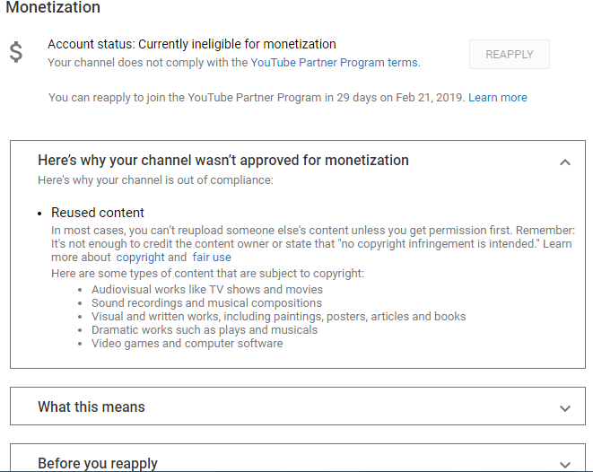Viewport: 593px width, 472px height.
Task: Click the "Visual and written works" list item
Action: coord(278,317)
